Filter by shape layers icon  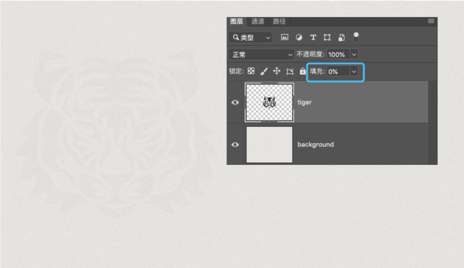[x=327, y=37]
